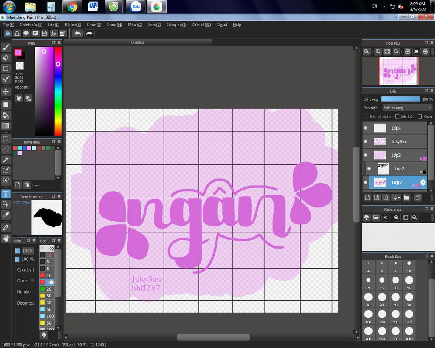Pop out the Lớp layer panel
This screenshot has height=348, width=435.
click(427, 91)
